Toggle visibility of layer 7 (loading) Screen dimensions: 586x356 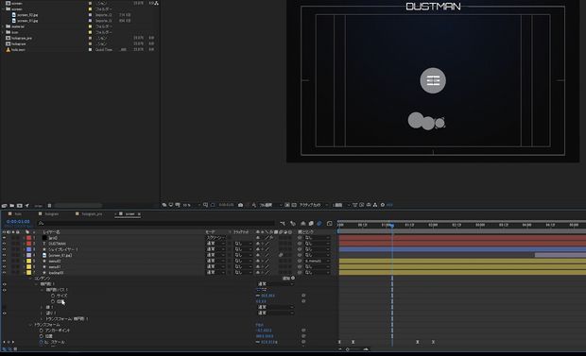point(4,272)
